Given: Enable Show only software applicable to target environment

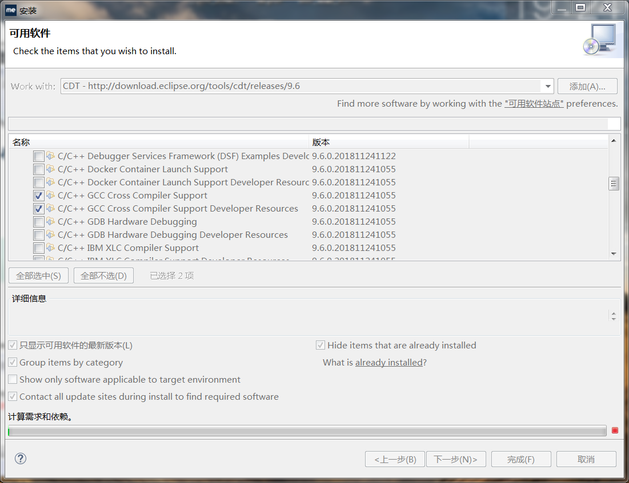Looking at the screenshot, I should (x=13, y=379).
